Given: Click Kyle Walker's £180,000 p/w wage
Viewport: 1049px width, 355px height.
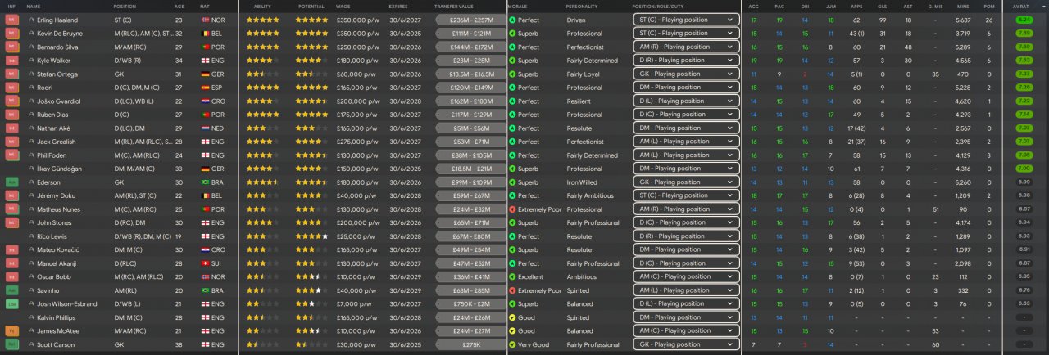Looking at the screenshot, I should pos(357,61).
